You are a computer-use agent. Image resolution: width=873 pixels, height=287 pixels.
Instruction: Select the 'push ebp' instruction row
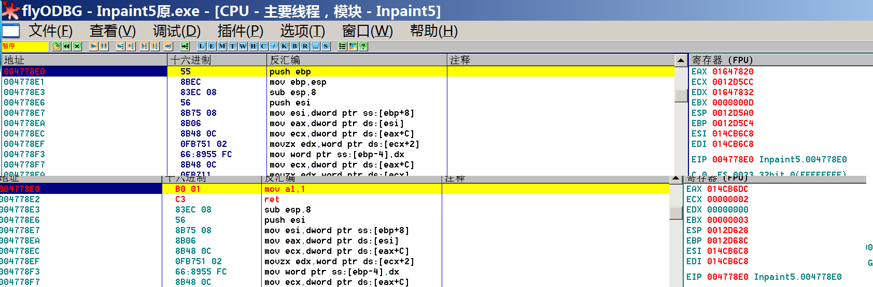(338, 71)
